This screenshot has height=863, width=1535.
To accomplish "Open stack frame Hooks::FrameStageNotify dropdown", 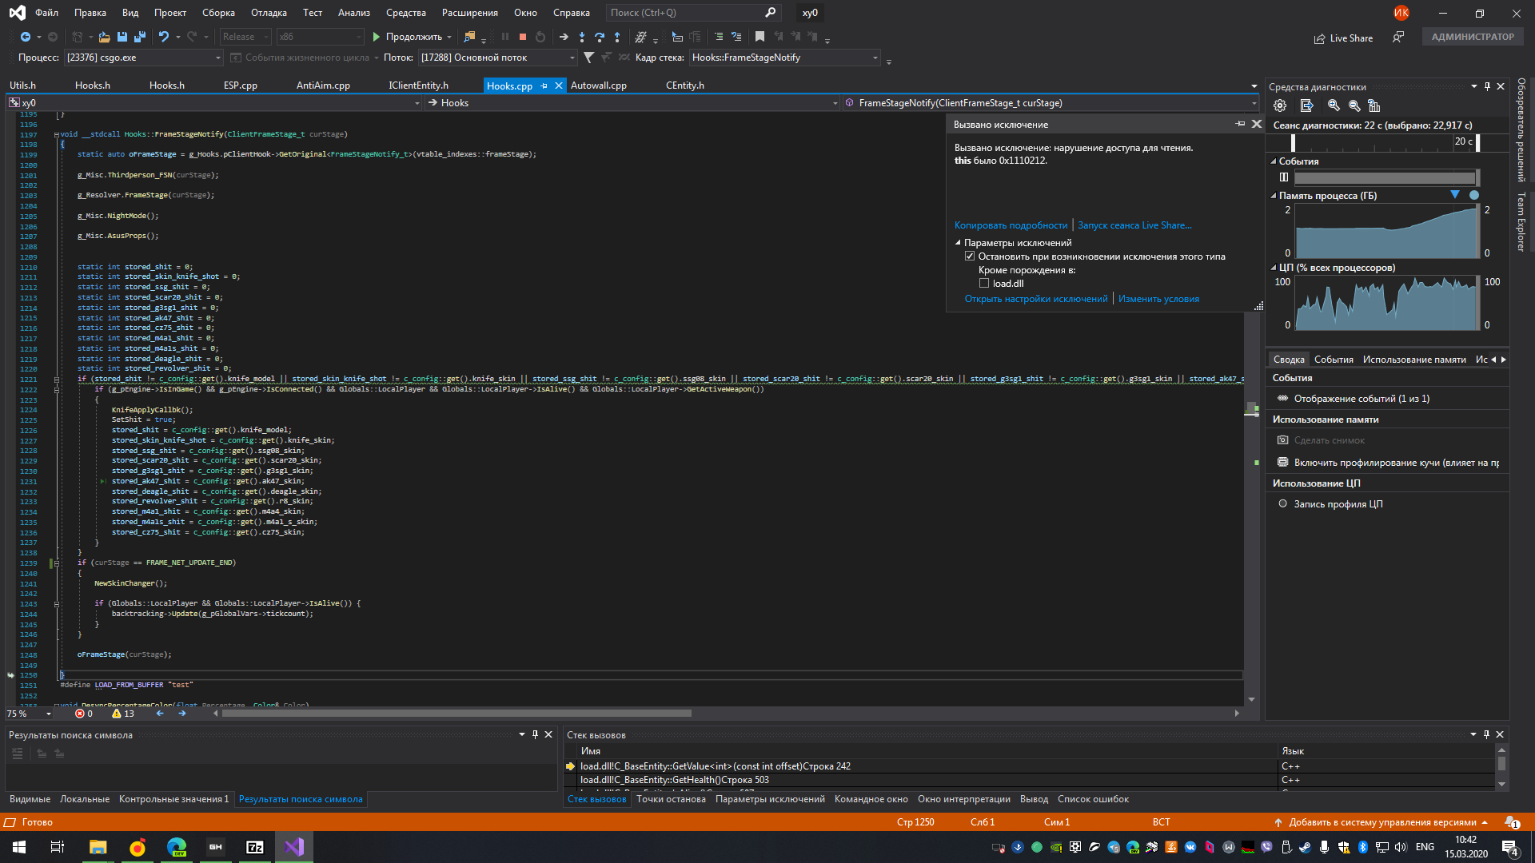I will tap(875, 58).
